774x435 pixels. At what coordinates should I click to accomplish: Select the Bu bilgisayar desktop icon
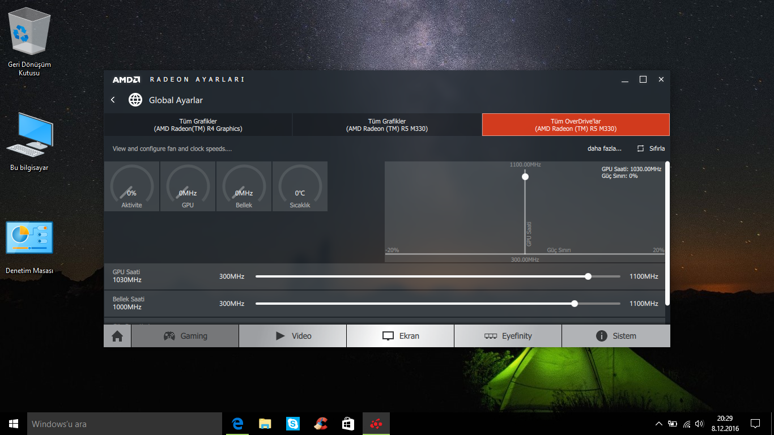pos(29,142)
